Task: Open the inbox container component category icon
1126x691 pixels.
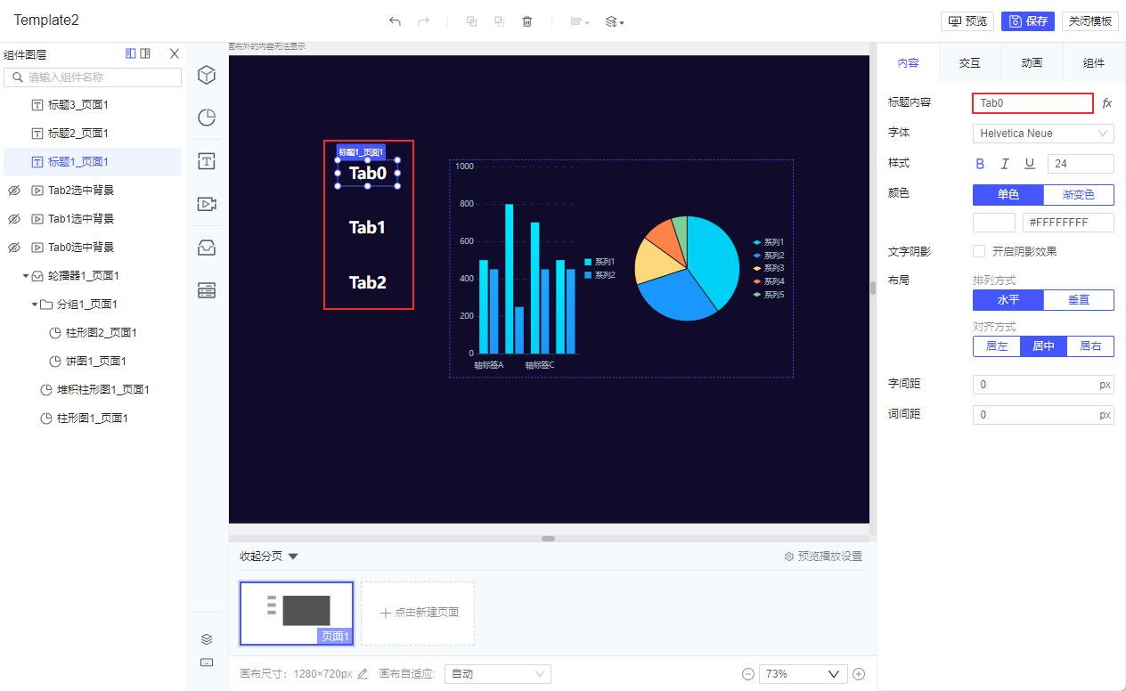Action: point(207,248)
